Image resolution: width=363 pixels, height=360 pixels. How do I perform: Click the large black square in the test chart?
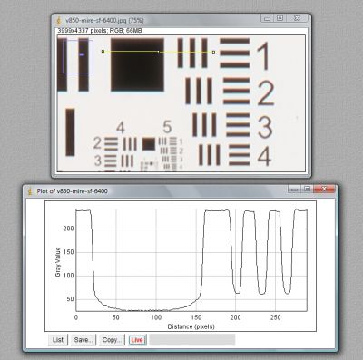point(137,64)
